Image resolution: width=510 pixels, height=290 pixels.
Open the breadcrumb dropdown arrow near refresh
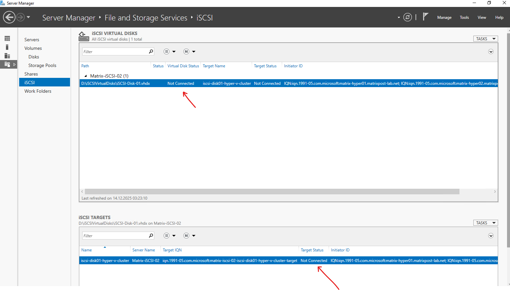399,17
